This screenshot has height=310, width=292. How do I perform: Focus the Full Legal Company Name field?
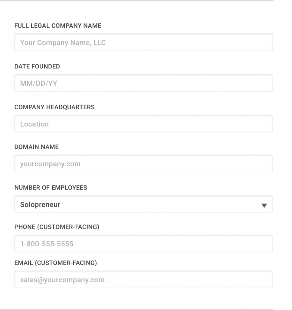[144, 42]
